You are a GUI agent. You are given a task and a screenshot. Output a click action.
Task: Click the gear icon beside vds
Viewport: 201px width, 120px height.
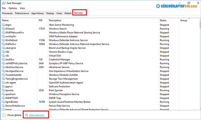pyautogui.click(x=3, y=55)
